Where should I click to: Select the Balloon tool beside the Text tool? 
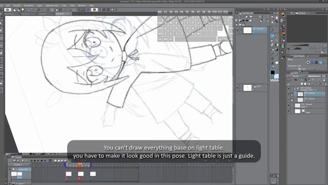click(x=277, y=63)
